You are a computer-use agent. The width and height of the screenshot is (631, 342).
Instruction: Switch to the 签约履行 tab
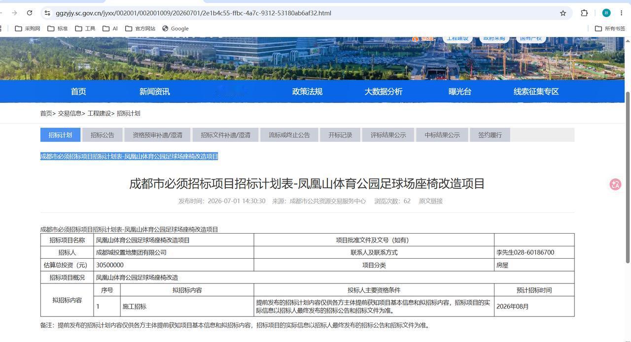tap(490, 135)
